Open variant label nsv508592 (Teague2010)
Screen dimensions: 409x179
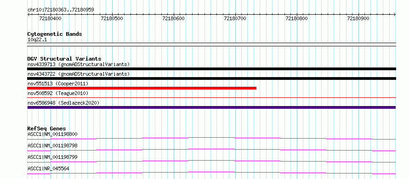point(58,93)
